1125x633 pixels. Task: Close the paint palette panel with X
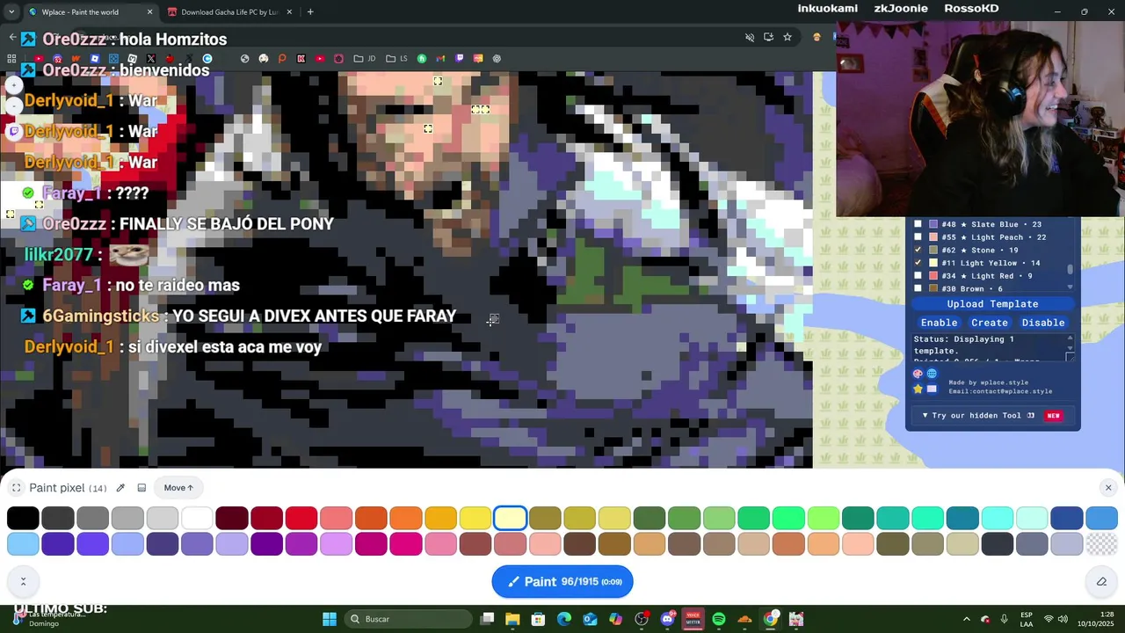point(1108,488)
